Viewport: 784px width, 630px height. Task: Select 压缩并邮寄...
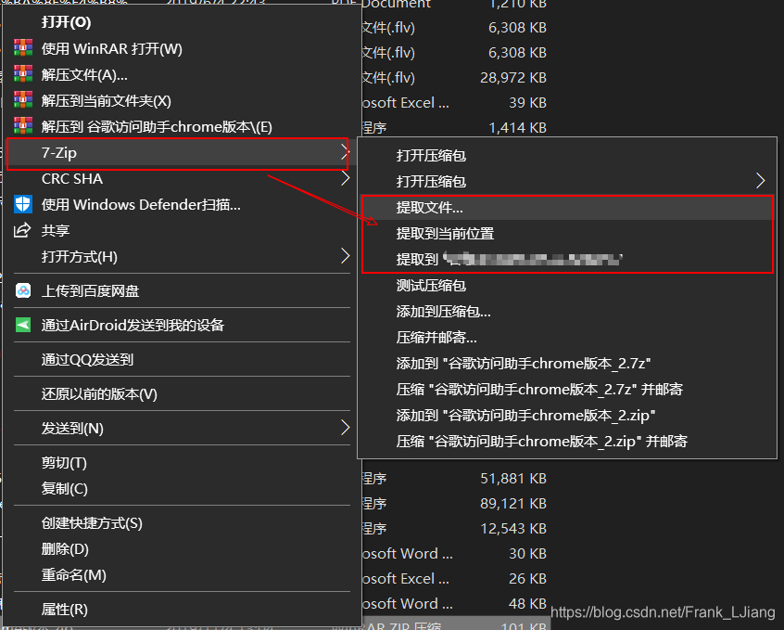tap(567, 338)
